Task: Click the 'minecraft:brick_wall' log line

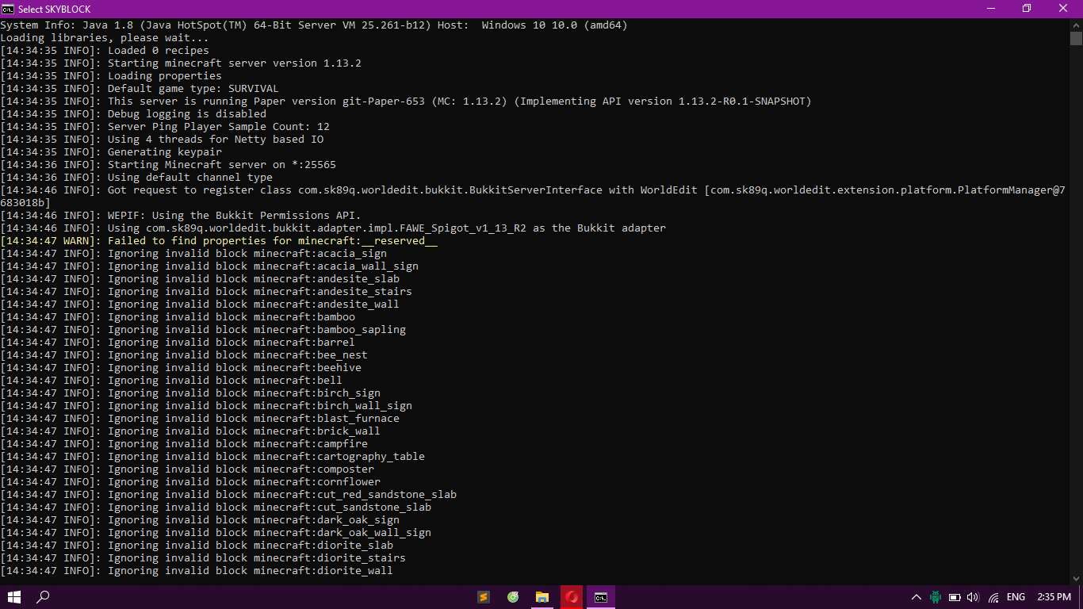Action: click(190, 431)
